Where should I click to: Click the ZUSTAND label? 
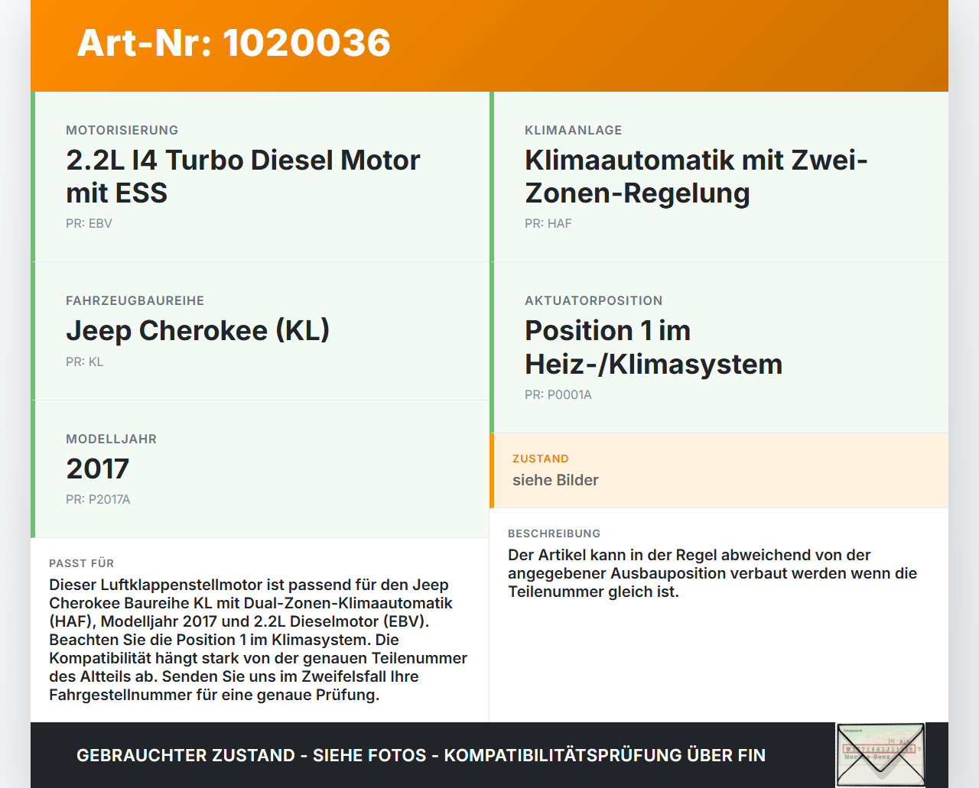(541, 459)
